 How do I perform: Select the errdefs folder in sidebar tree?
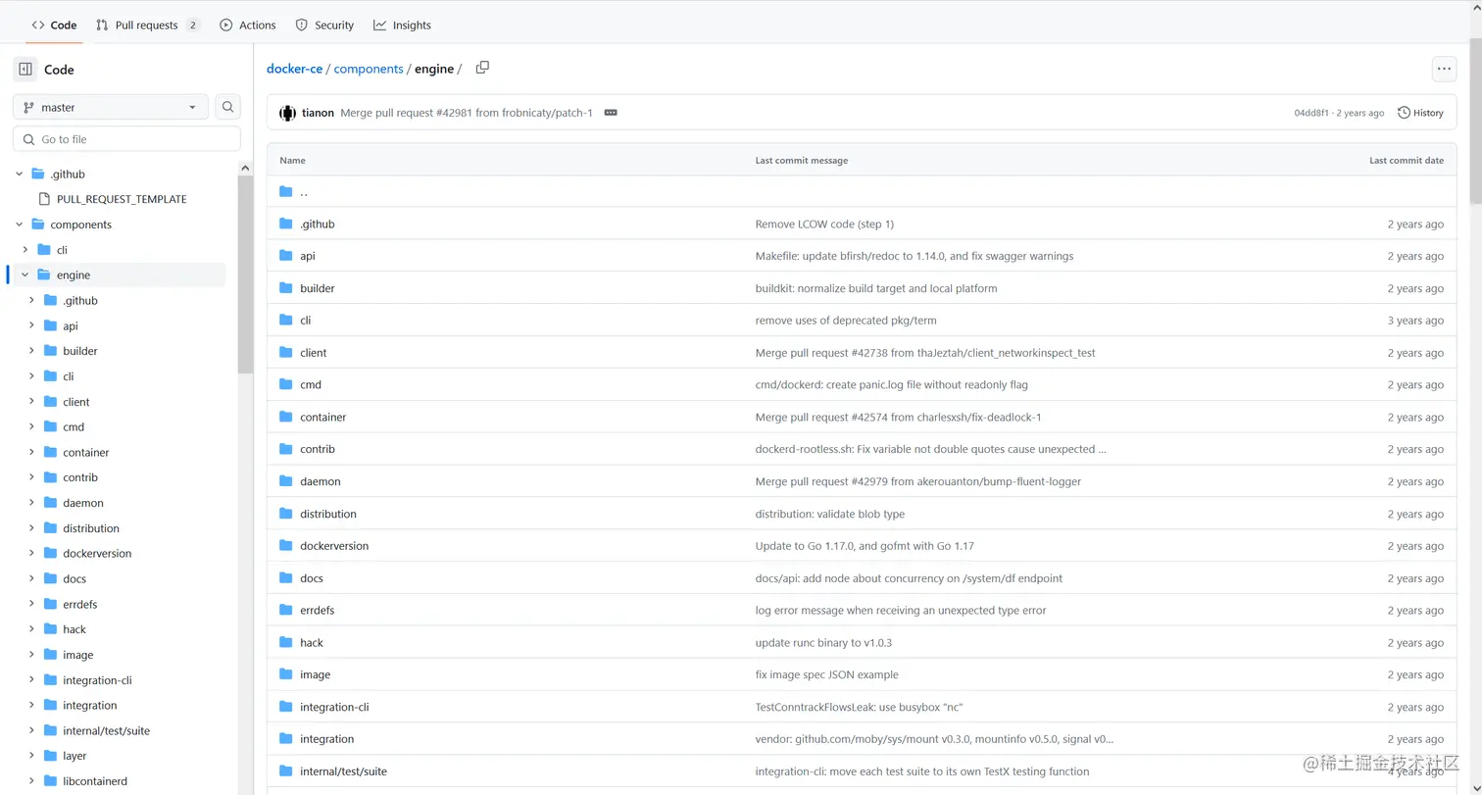80,604
